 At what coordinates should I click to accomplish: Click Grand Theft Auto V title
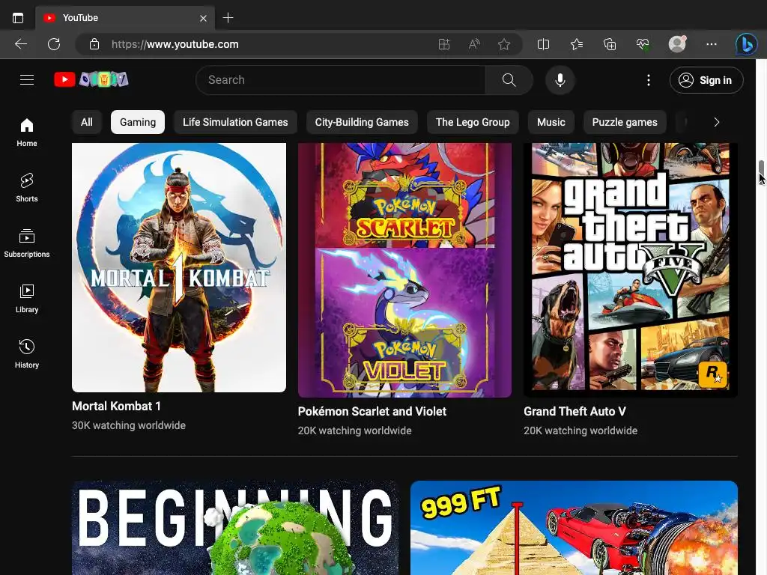tap(575, 412)
